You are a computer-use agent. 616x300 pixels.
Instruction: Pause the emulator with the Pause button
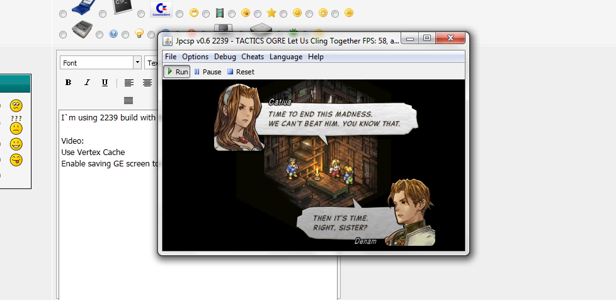pos(208,72)
